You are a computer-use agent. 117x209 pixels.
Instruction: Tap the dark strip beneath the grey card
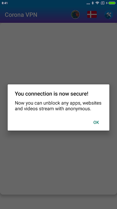(58, 202)
